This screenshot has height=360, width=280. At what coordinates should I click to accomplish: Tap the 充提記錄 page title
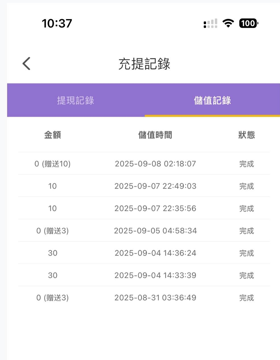coord(144,64)
